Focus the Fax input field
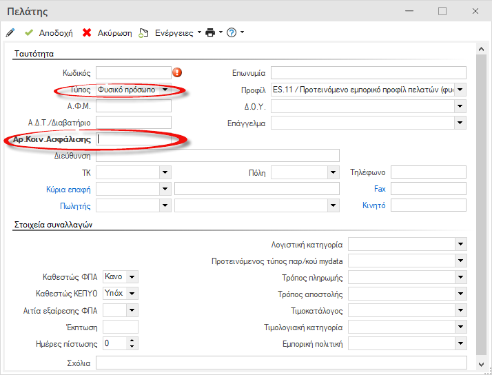 [x=429, y=189]
